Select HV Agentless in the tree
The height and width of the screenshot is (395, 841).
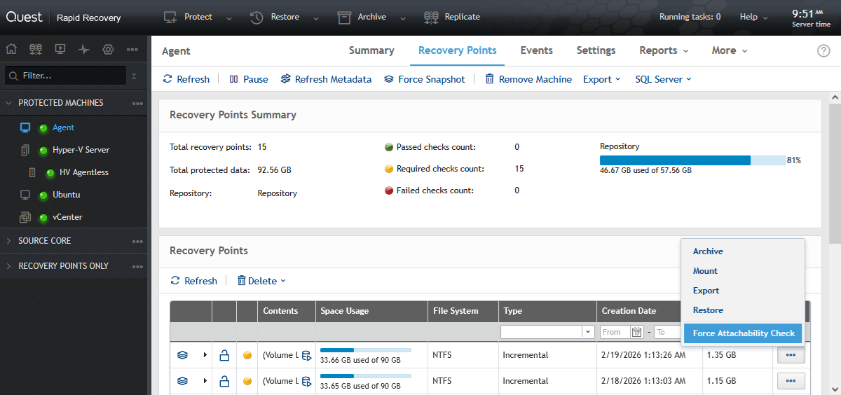pos(84,172)
